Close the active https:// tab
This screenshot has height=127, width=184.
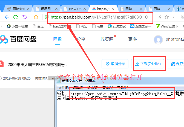pos(113,9)
